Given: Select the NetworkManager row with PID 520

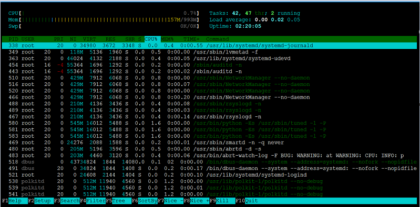Looking at the screenshot, I should coord(210,91).
